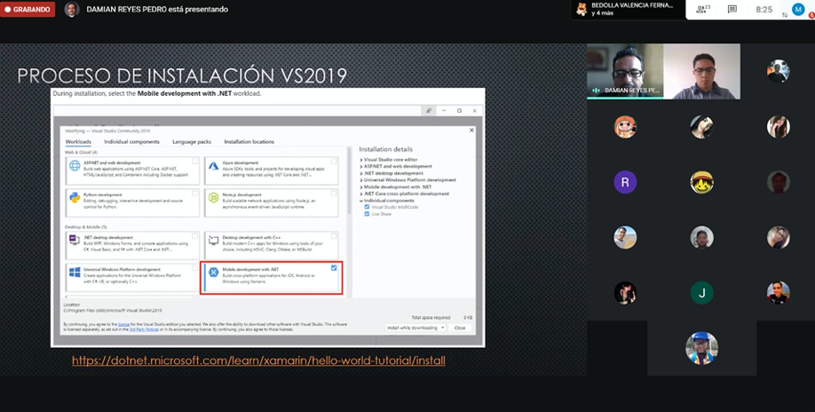Open the Installation locations tab

(249, 142)
